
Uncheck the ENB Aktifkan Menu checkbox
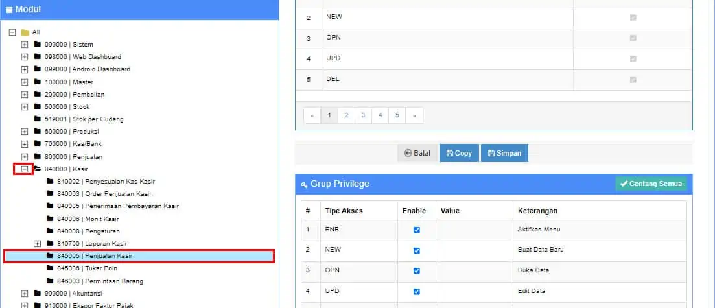[416, 230]
